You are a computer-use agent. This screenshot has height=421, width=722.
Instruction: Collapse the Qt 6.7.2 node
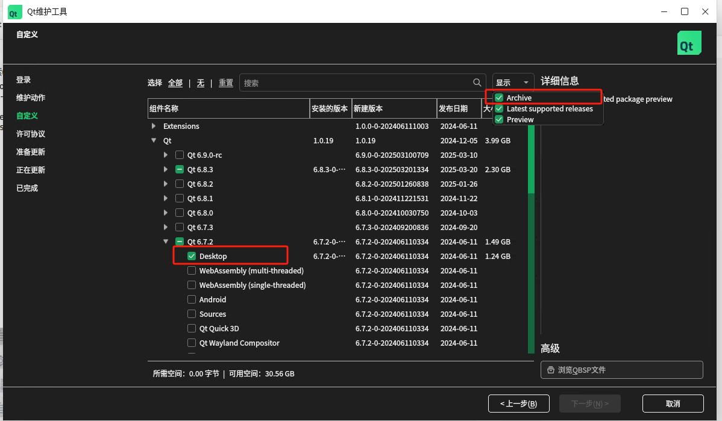tap(166, 242)
